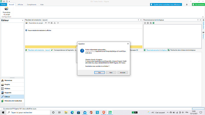Pin the translation results panel
Screen dimensions: 205x115
[138, 20]
